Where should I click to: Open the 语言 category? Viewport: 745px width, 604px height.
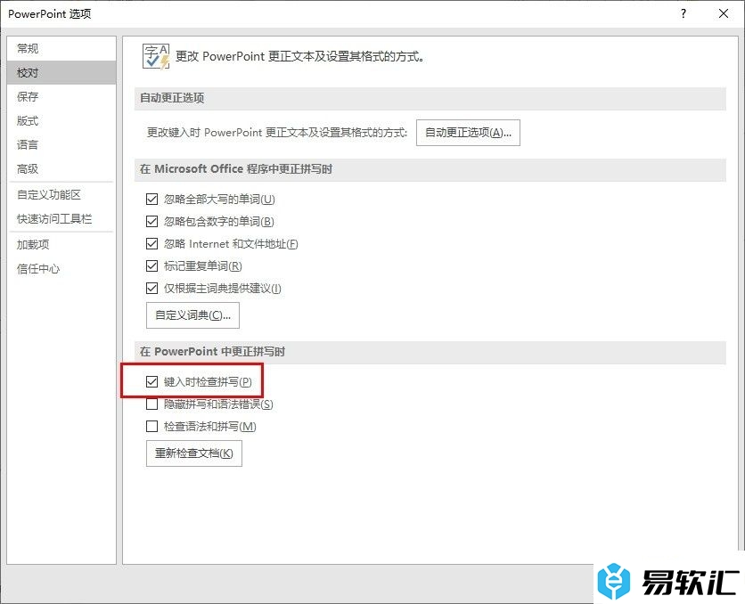pyautogui.click(x=61, y=145)
